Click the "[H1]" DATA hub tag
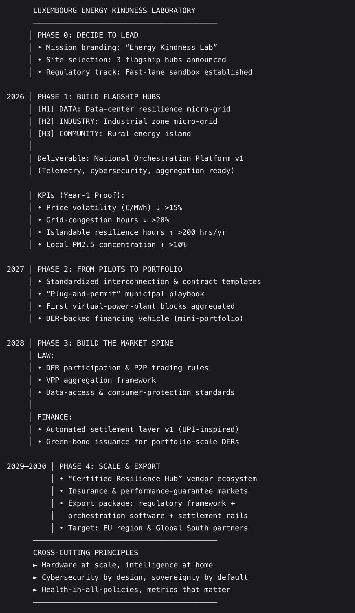Viewport: 355px width, 613px height. (46, 109)
